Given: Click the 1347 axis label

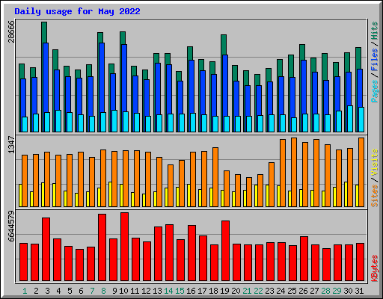Looking at the screenshot, I should click(11, 144).
